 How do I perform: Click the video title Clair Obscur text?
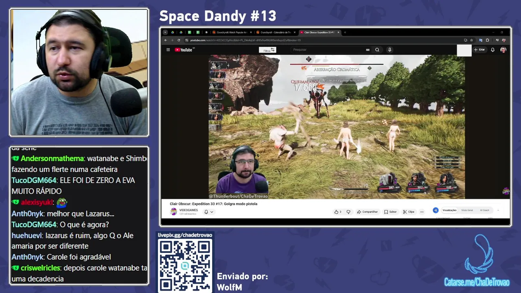(214, 204)
